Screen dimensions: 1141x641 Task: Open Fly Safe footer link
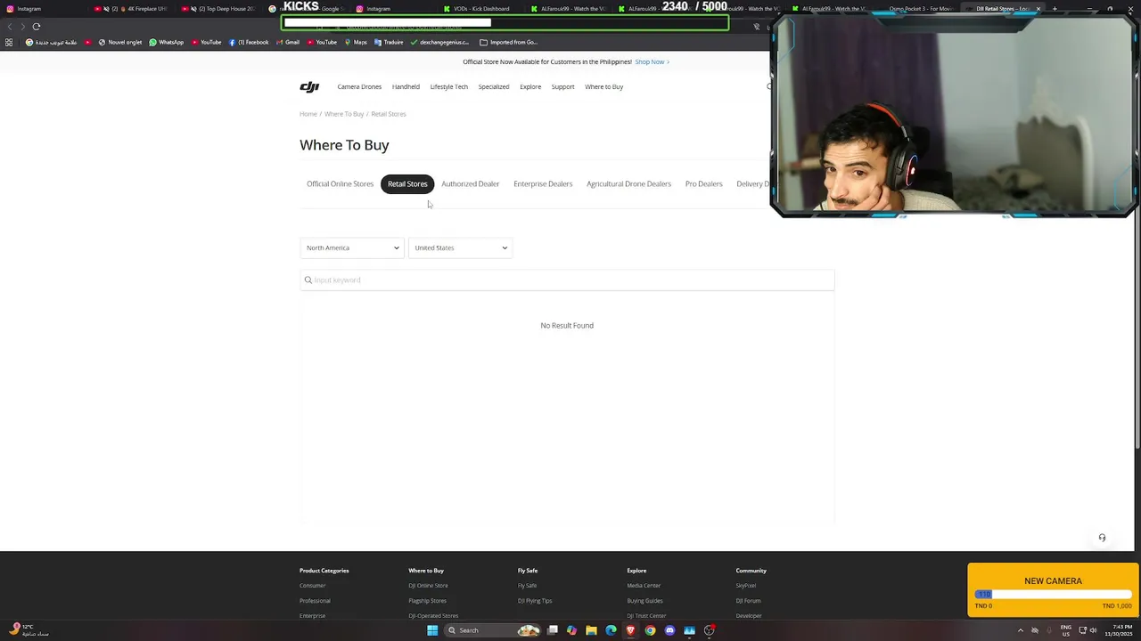tap(527, 586)
